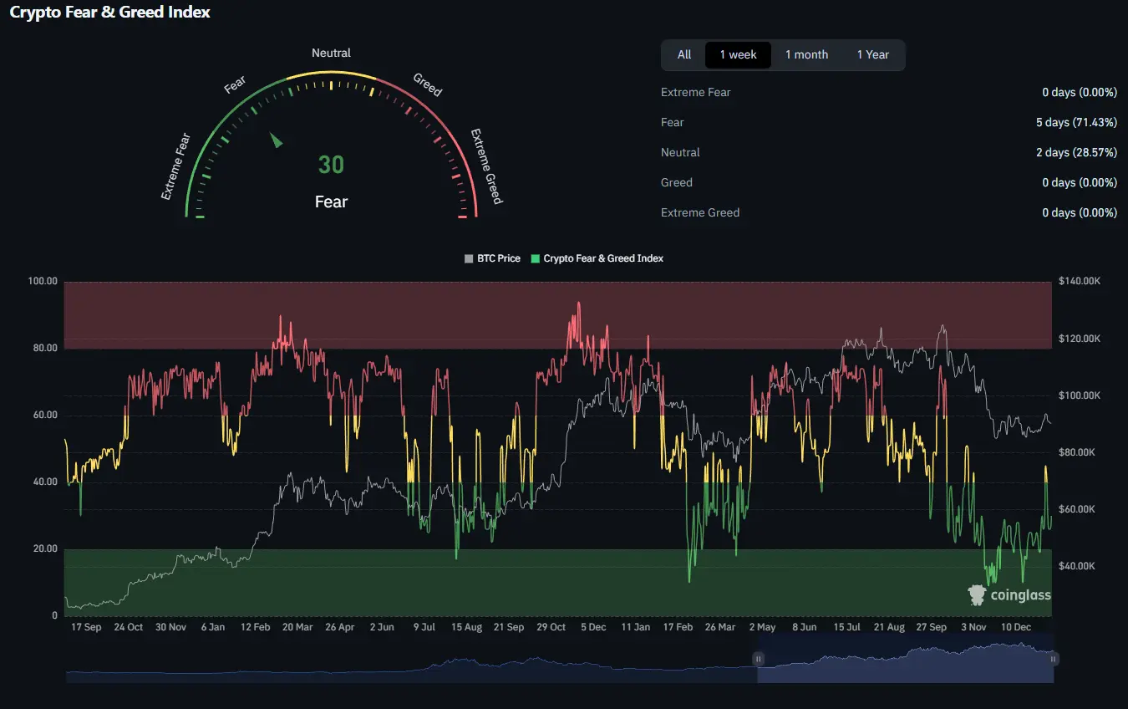Click the highlighted selection in the chart navigator
Image resolution: width=1128 pixels, height=709 pixels.
pyautogui.click(x=905, y=661)
